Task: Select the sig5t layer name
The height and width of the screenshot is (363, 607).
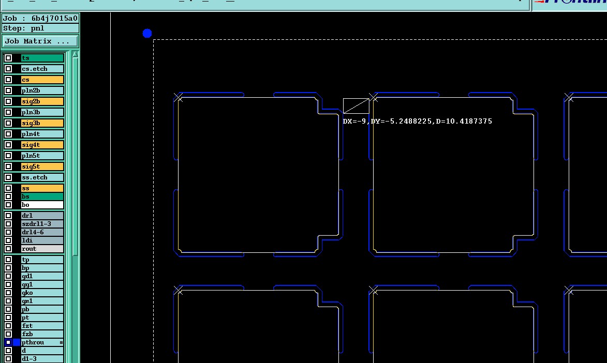Action: tap(42, 167)
